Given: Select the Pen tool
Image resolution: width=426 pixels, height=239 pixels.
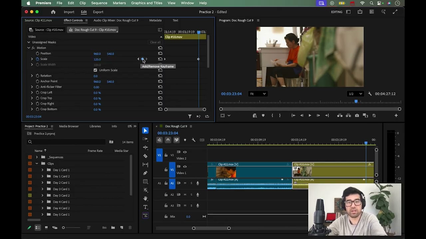Looking at the screenshot, I should pyautogui.click(x=145, y=173).
